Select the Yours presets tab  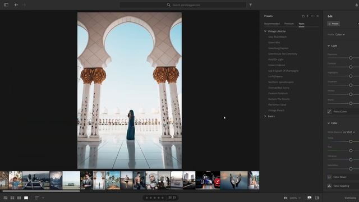[301, 24]
